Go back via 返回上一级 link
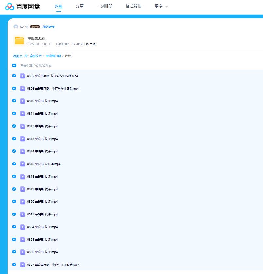The image size is (263, 274). 20,56
